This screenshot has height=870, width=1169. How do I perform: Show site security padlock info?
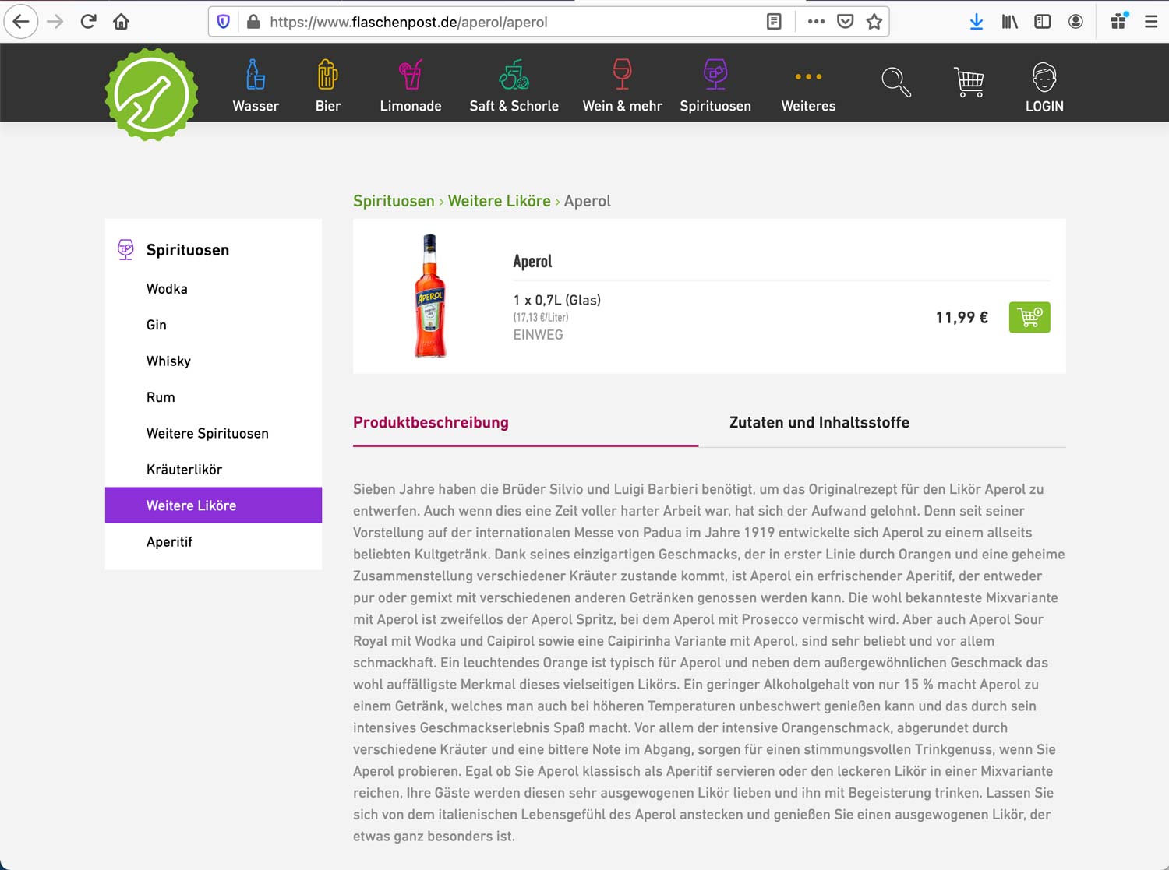[x=253, y=22]
